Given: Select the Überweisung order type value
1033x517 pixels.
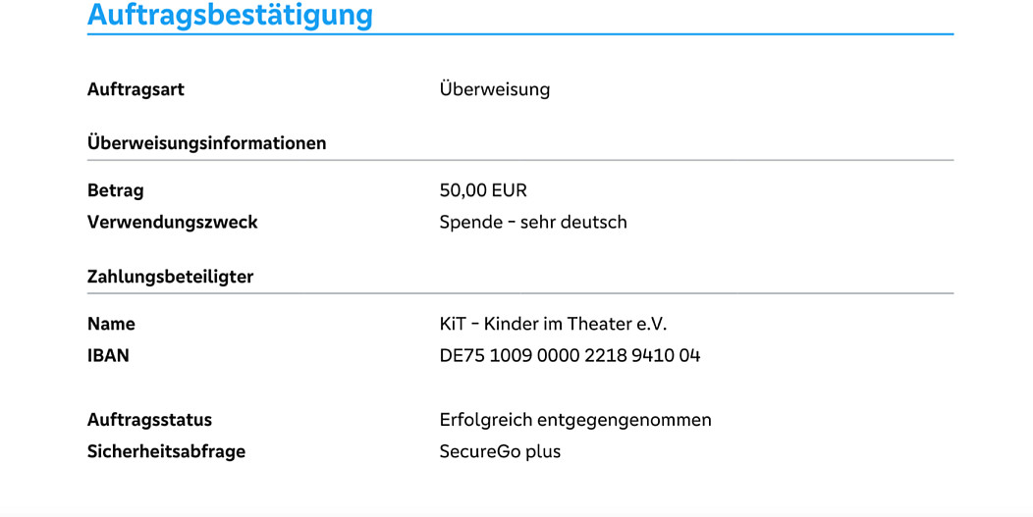Looking at the screenshot, I should point(495,89).
